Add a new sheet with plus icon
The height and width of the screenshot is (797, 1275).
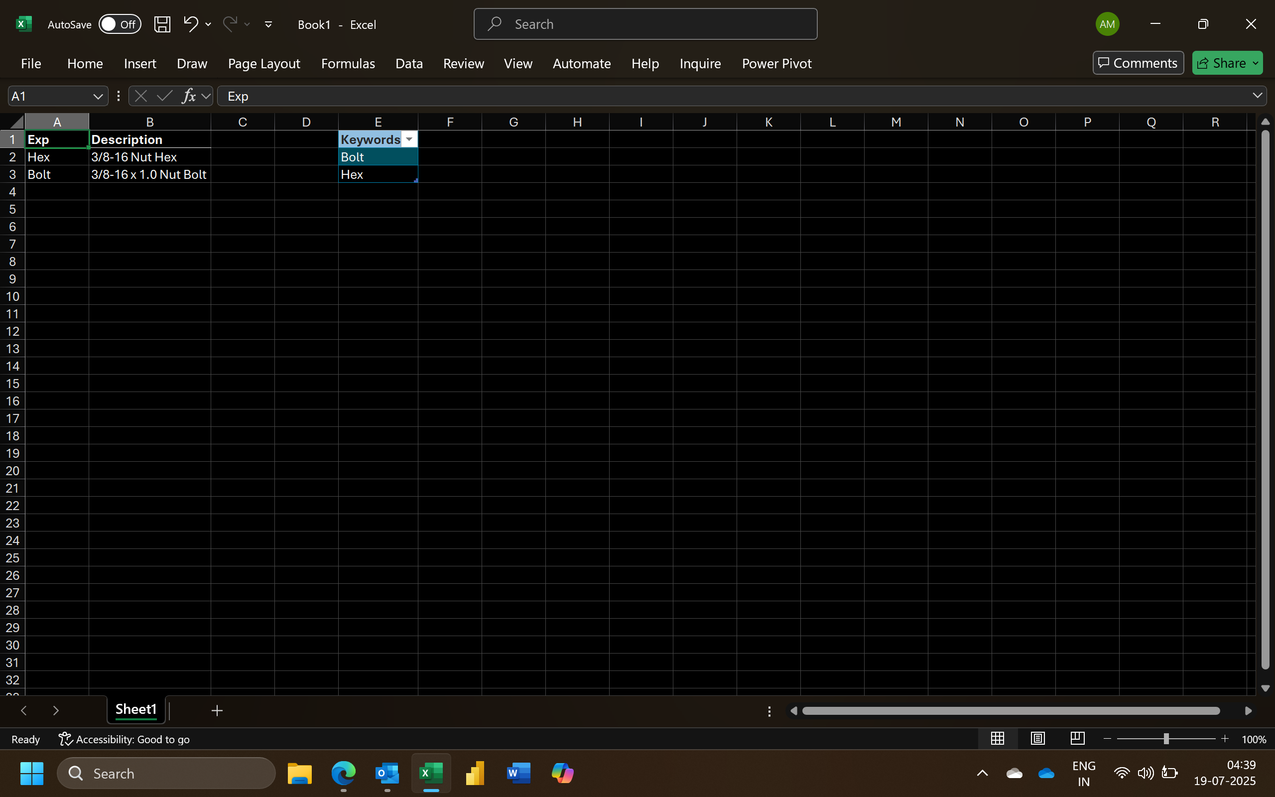point(217,710)
